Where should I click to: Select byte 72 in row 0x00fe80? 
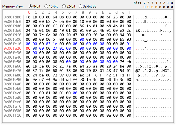tap(55, 75)
